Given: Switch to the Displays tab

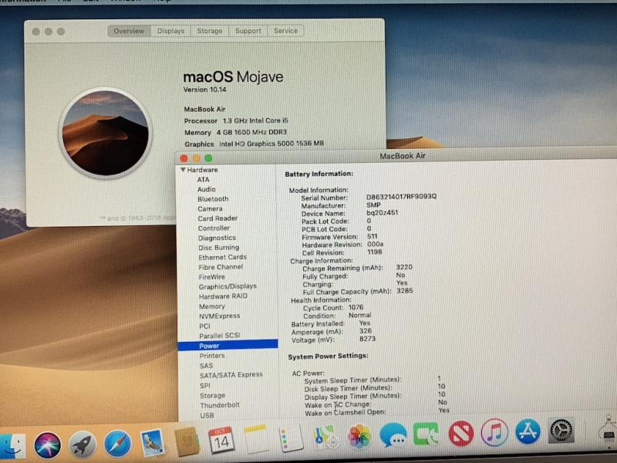Looking at the screenshot, I should tap(170, 31).
